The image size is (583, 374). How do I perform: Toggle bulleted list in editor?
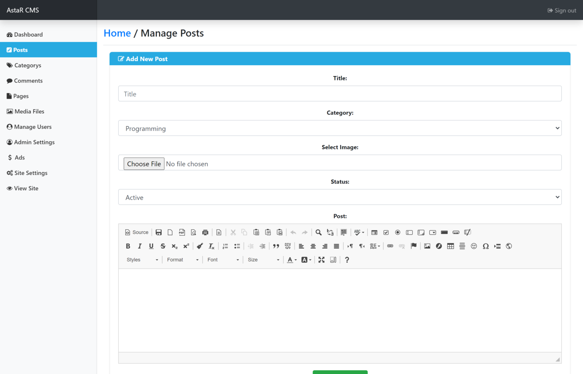tap(237, 246)
